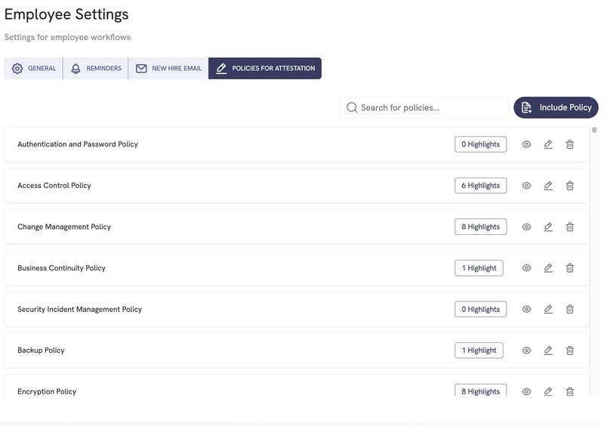This screenshot has height=426, width=604.
Task: Delete the Security Incident Management Policy
Action: (570, 309)
